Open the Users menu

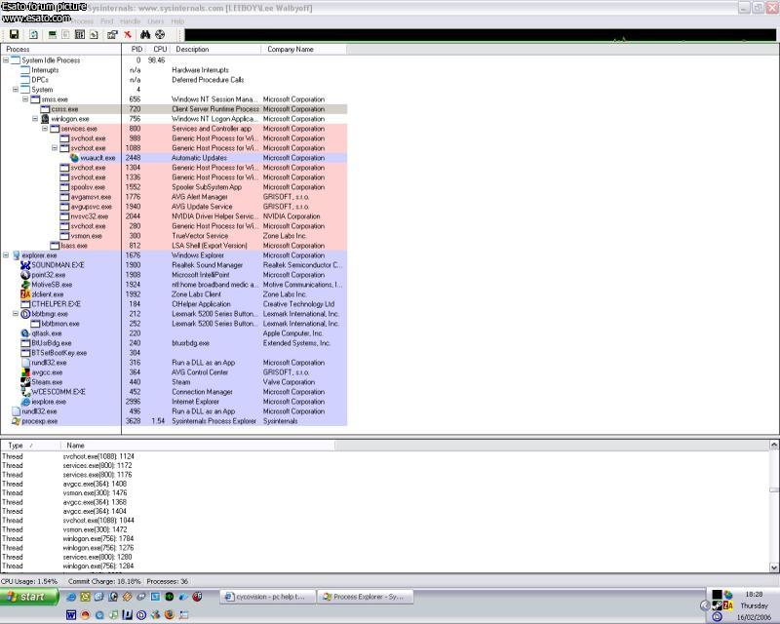(x=156, y=21)
